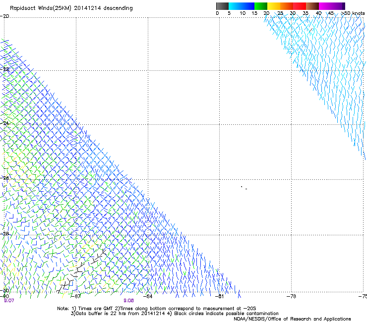Click the legend scale label '25'
The image size is (367, 322).
280,13
